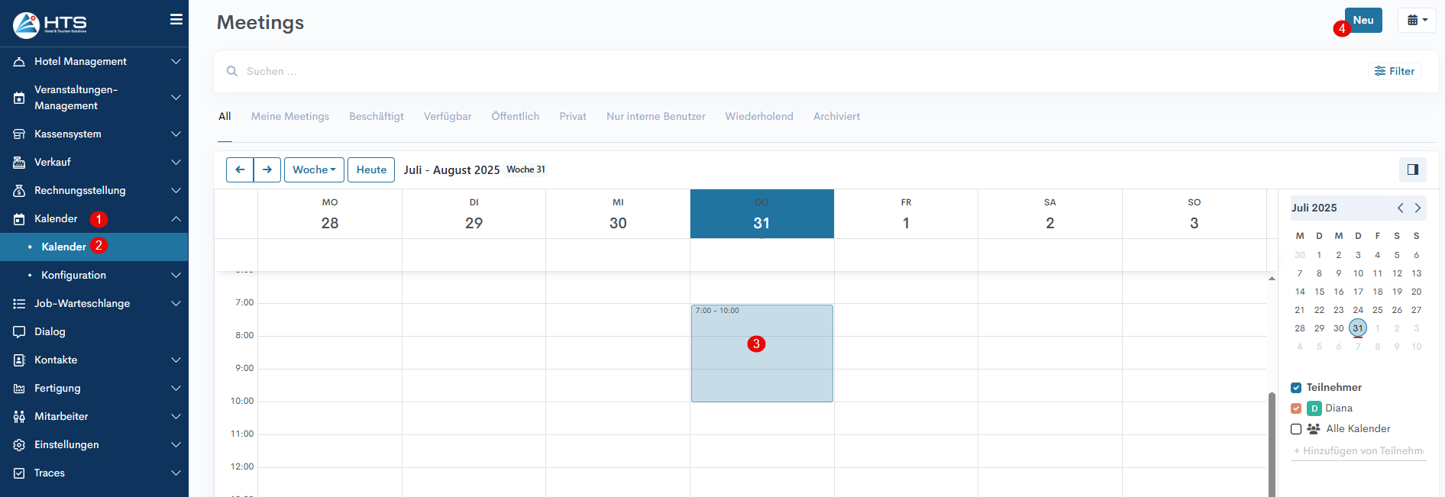Show previous month in mini calendar
The height and width of the screenshot is (497, 1445).
coord(1400,208)
